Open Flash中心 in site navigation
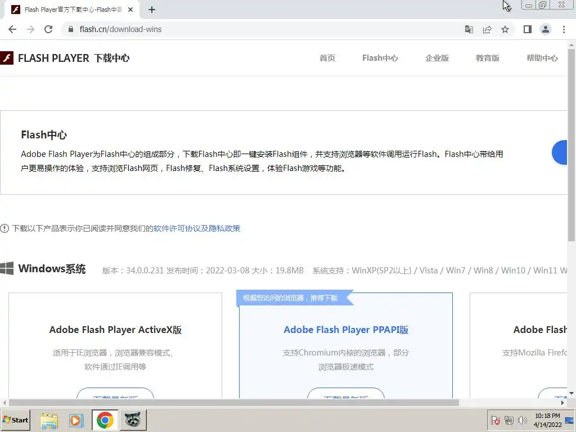The image size is (576, 432). [x=380, y=58]
